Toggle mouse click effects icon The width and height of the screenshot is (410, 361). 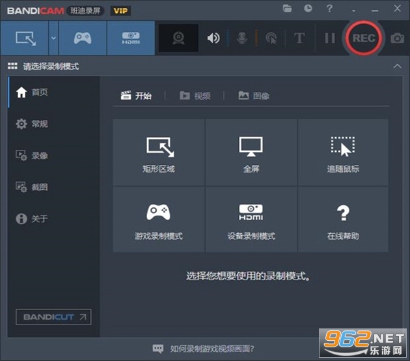point(271,38)
